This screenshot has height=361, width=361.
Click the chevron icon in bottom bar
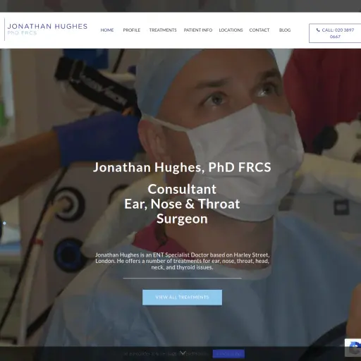click(183, 353)
